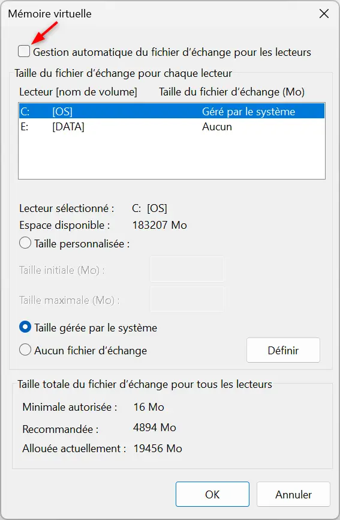Enable automatic paging file management checkbox

pyautogui.click(x=24, y=52)
